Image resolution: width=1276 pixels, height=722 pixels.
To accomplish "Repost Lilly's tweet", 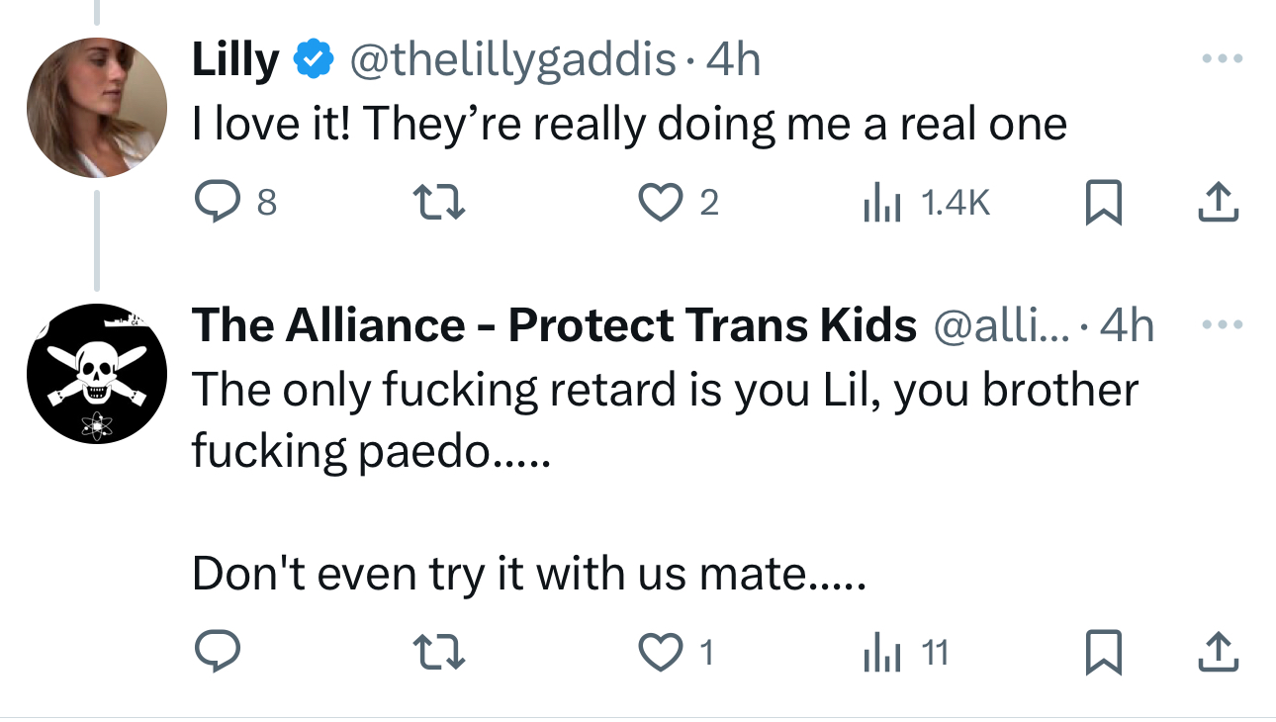I will [x=439, y=203].
